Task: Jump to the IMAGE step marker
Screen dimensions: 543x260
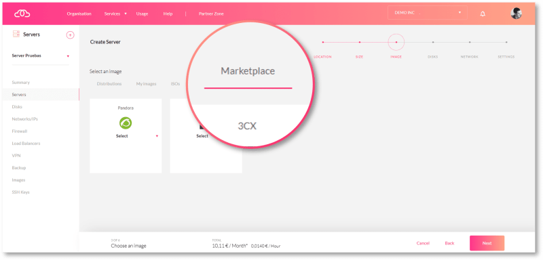Action: point(396,42)
